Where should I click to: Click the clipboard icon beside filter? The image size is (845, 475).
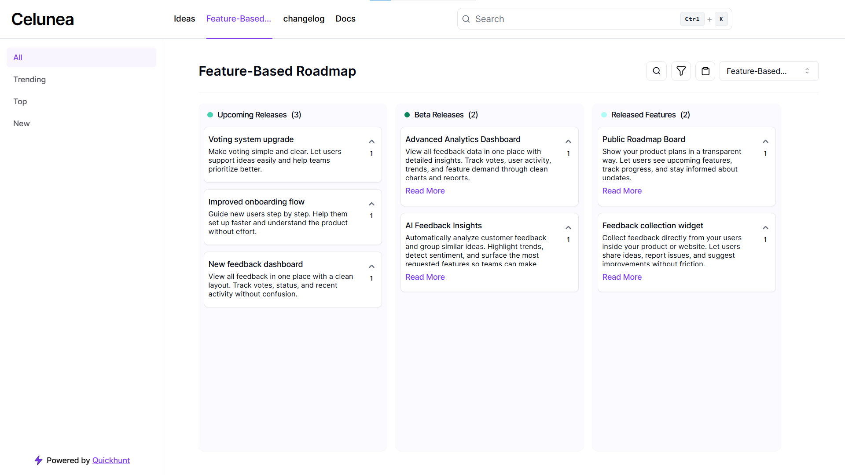tap(705, 71)
